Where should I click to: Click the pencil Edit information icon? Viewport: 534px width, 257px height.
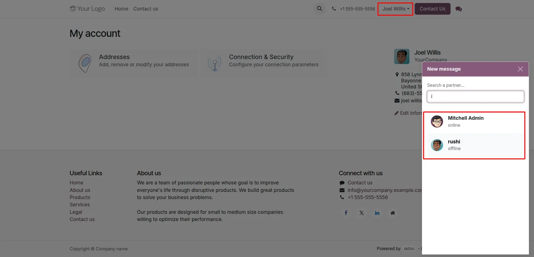coord(396,113)
